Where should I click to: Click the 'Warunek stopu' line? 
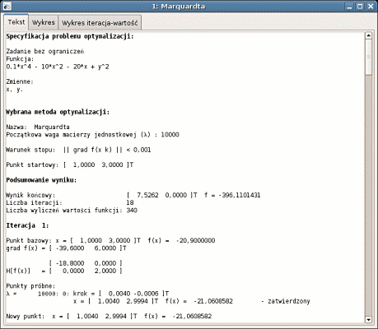[x=78, y=150]
